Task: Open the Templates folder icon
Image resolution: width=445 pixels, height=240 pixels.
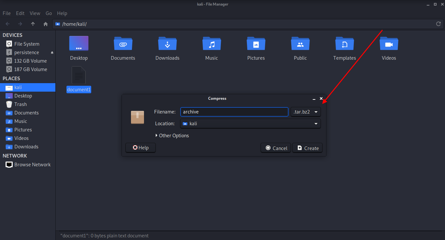Action: [344, 44]
